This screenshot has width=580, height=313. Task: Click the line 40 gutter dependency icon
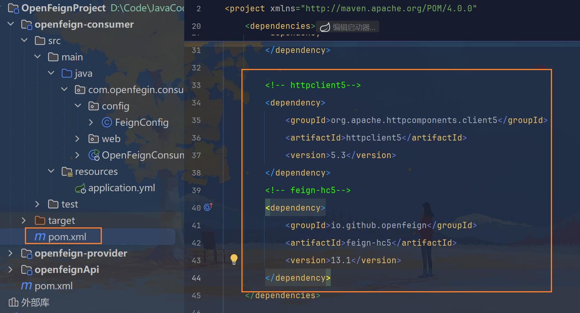(209, 207)
